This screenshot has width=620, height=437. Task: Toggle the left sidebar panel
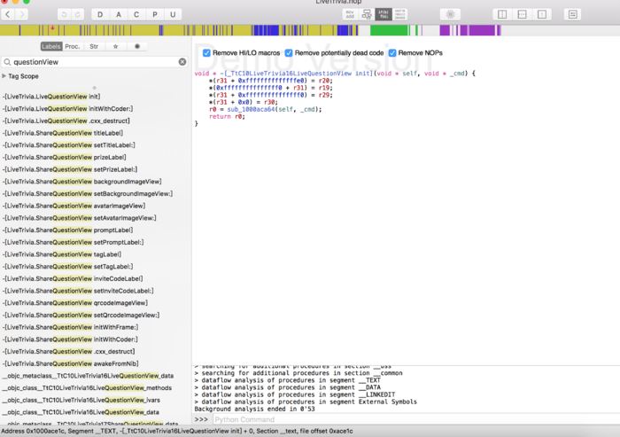tap(502, 15)
